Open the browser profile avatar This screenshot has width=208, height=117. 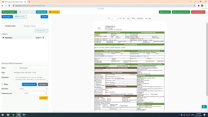point(202,6)
